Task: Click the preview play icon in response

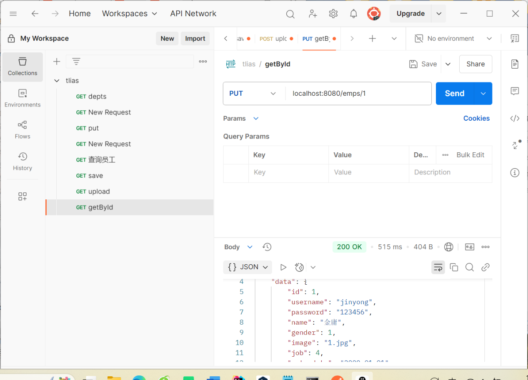Action: pos(283,267)
